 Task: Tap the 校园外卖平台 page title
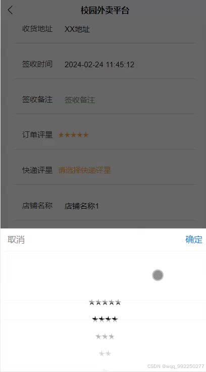(x=105, y=11)
